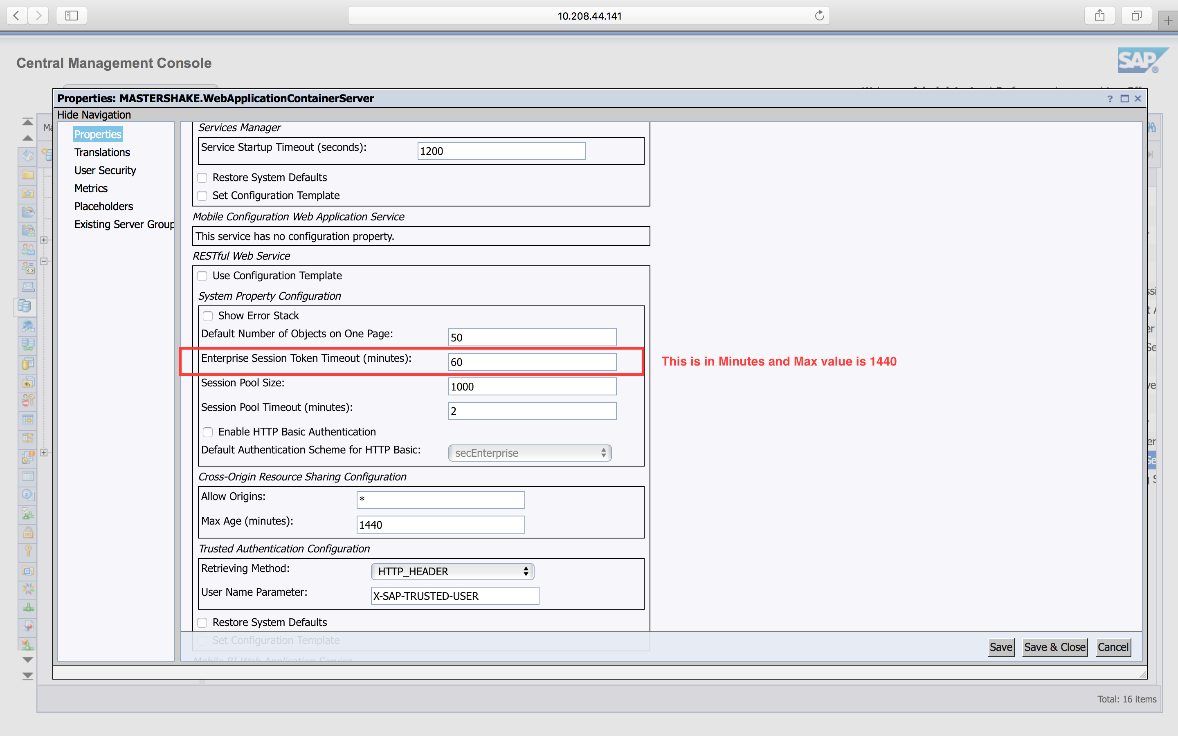Open the secEnterprise authentication scheme dropdown

coord(530,453)
